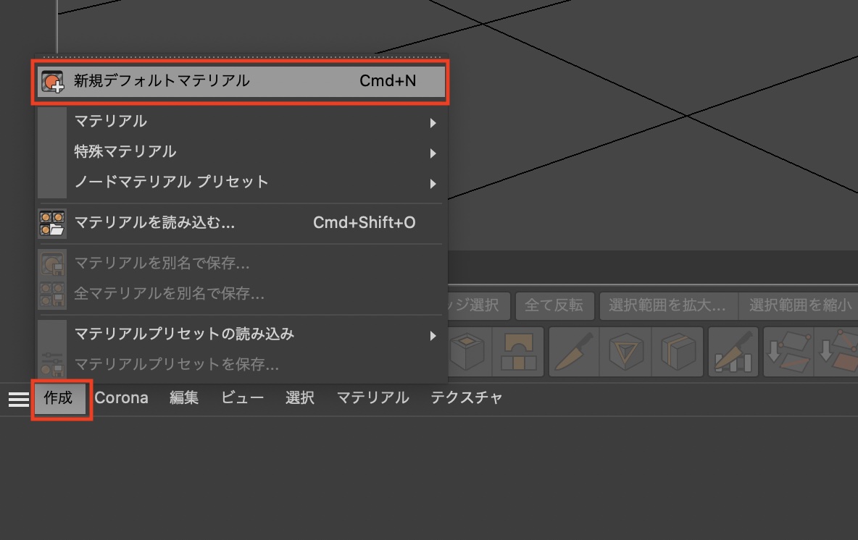This screenshot has height=540, width=858.
Task: Select the Loop Cut box icon
Action: coord(677,353)
